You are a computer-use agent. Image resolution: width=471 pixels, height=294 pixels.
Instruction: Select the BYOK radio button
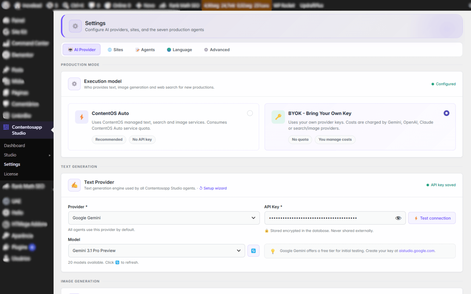[x=446, y=113]
